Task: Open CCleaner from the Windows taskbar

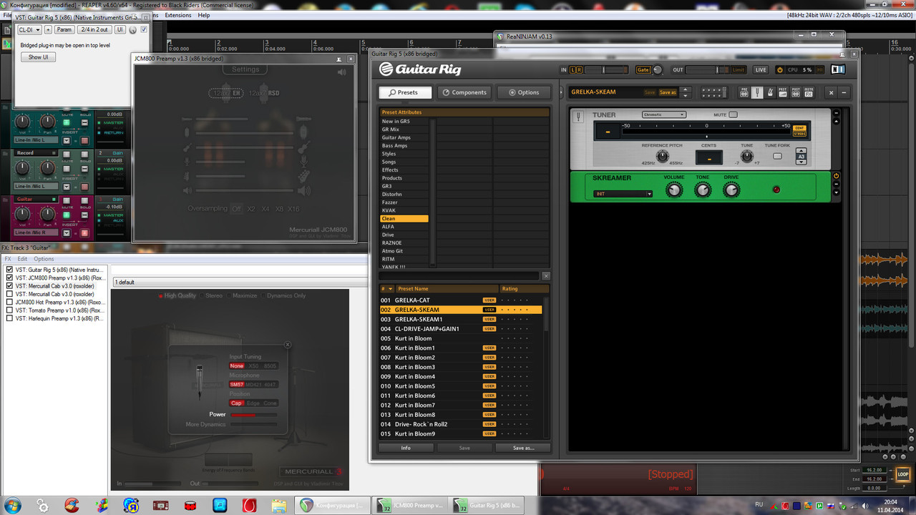Action: click(x=72, y=505)
